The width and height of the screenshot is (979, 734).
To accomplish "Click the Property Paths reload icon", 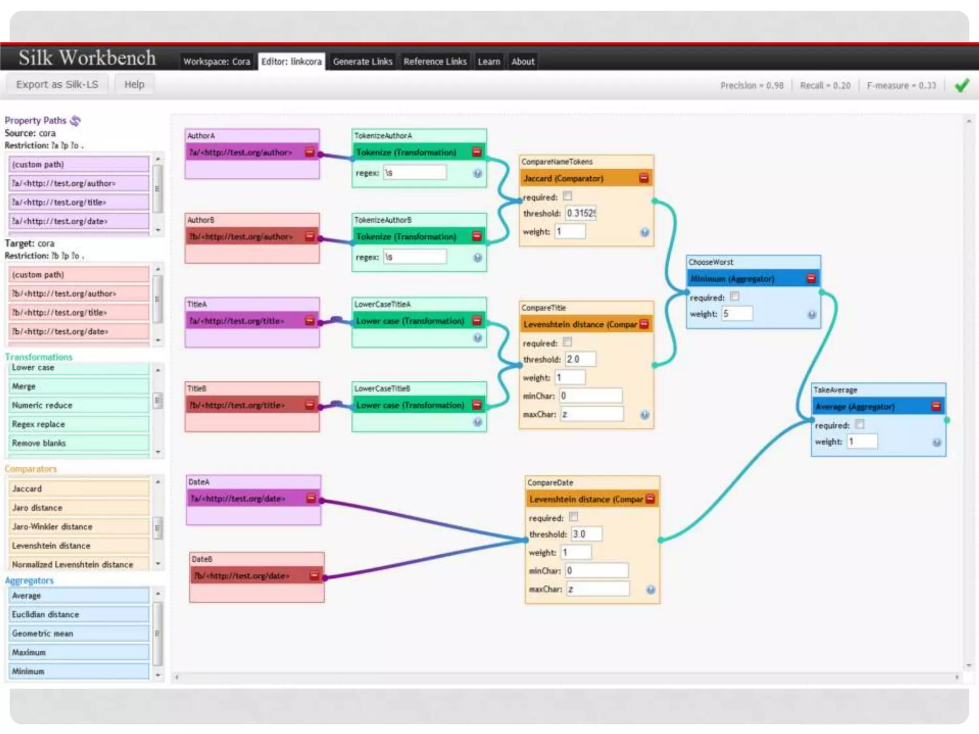I will click(75, 120).
